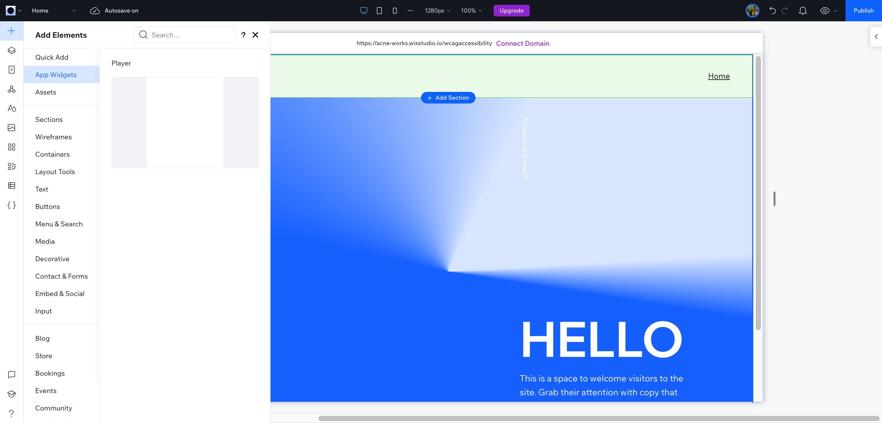Click the Add Section button on canvas
This screenshot has width=882, height=423.
tap(448, 98)
